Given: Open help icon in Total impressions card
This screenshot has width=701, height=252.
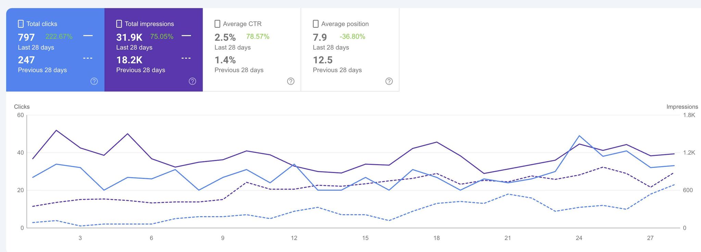Looking at the screenshot, I should pos(192,81).
